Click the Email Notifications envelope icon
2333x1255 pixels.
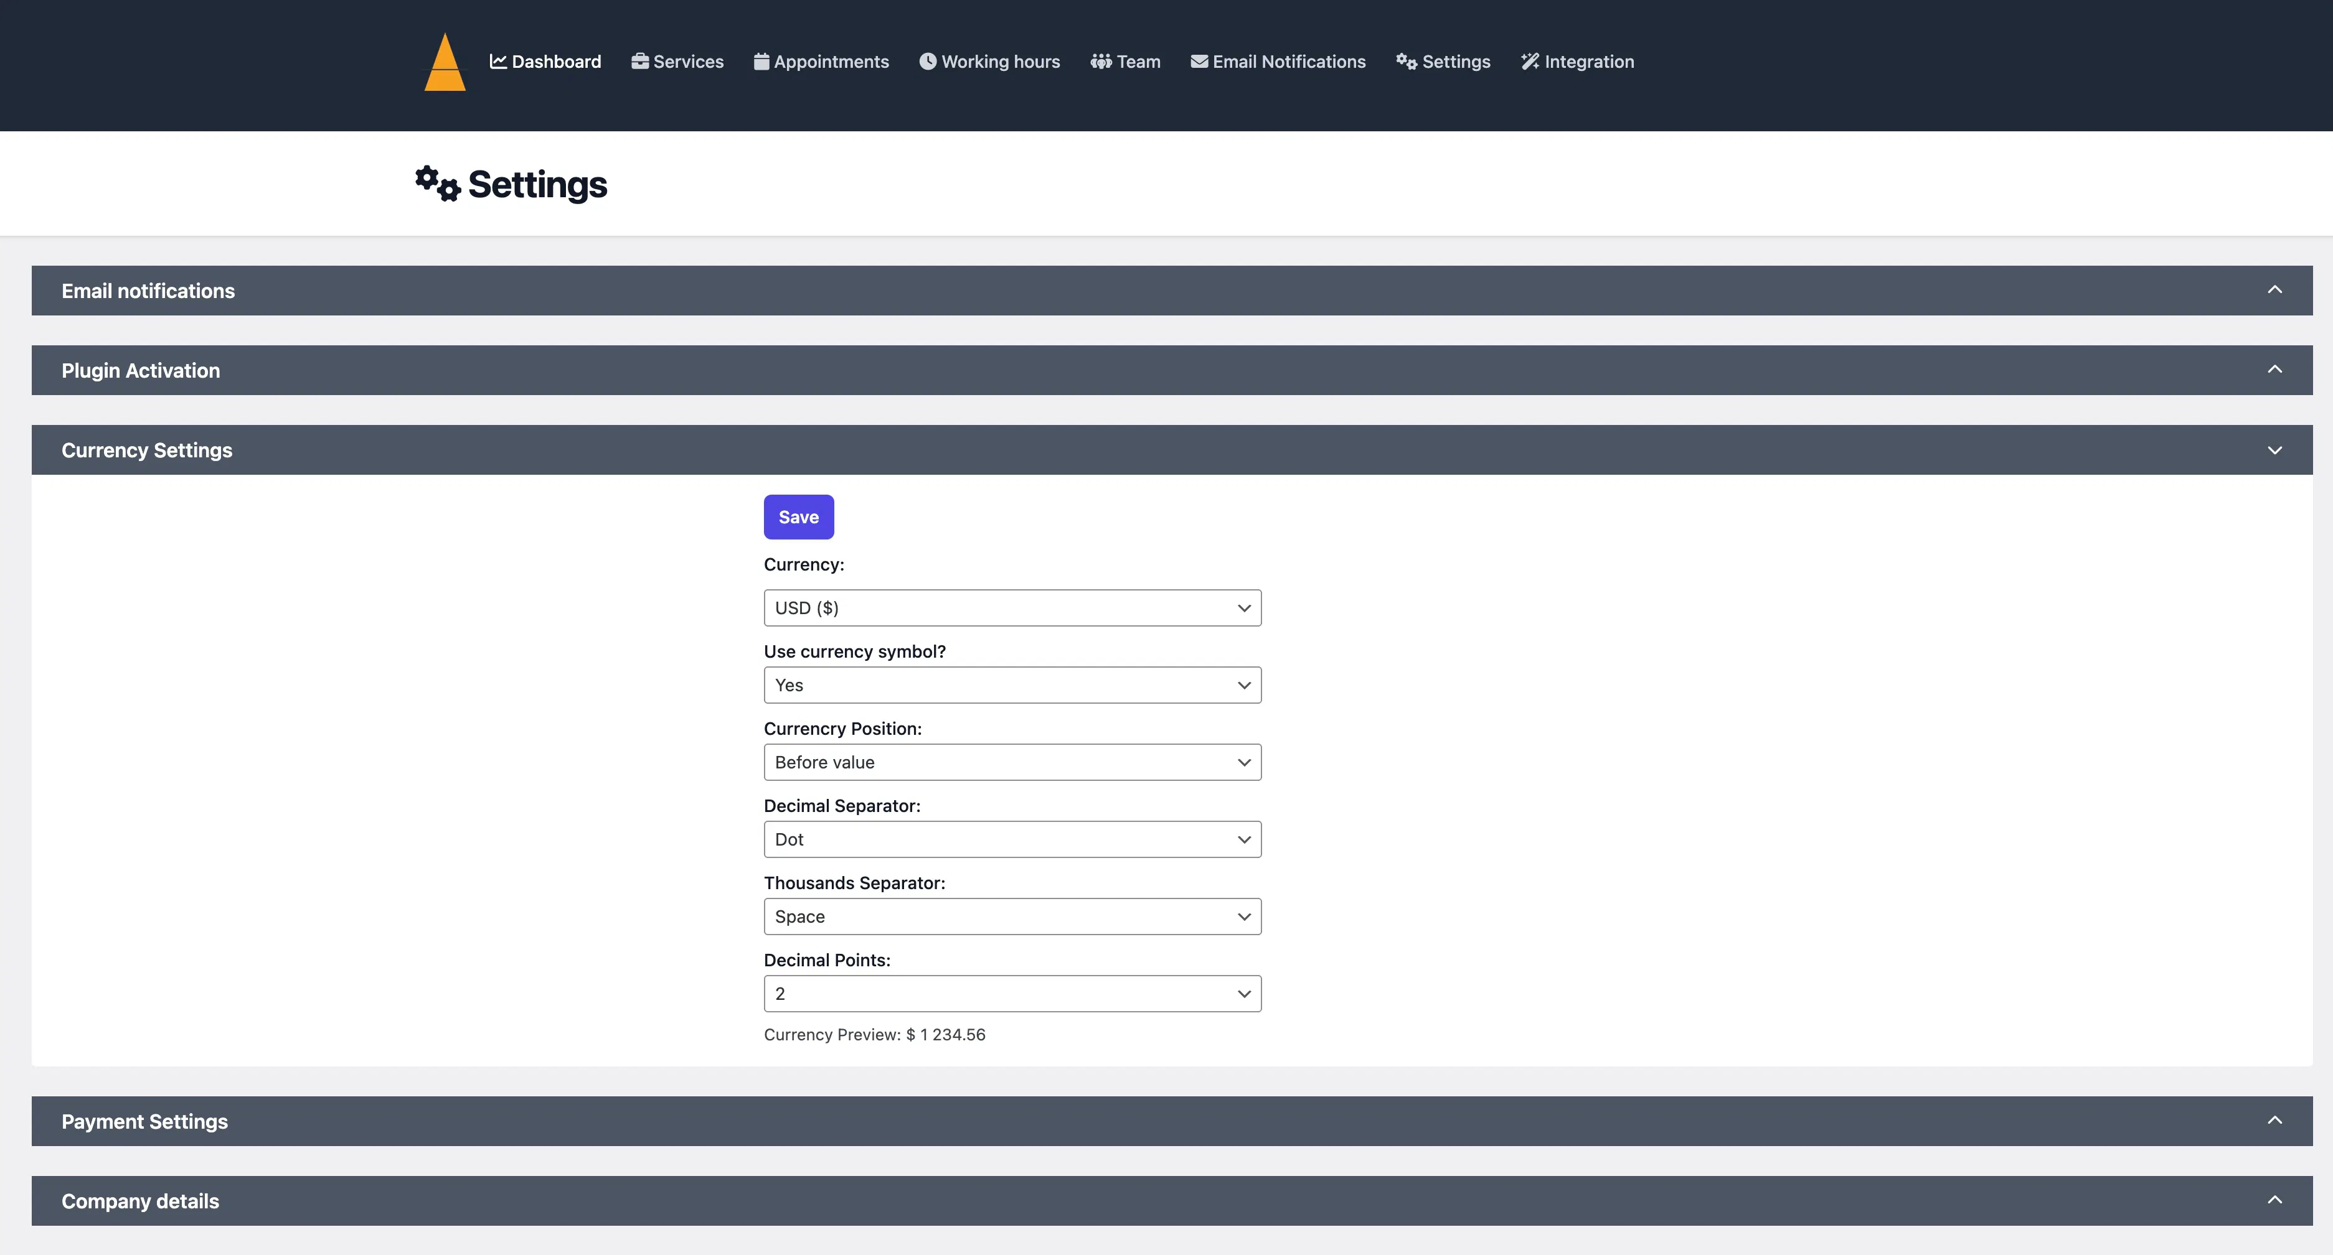(1199, 62)
